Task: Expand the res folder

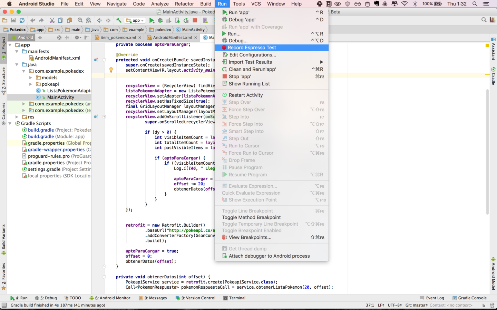Action: click(17, 117)
